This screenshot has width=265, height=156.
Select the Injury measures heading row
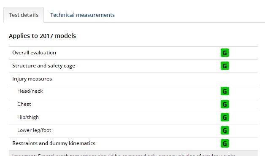pos(133,79)
